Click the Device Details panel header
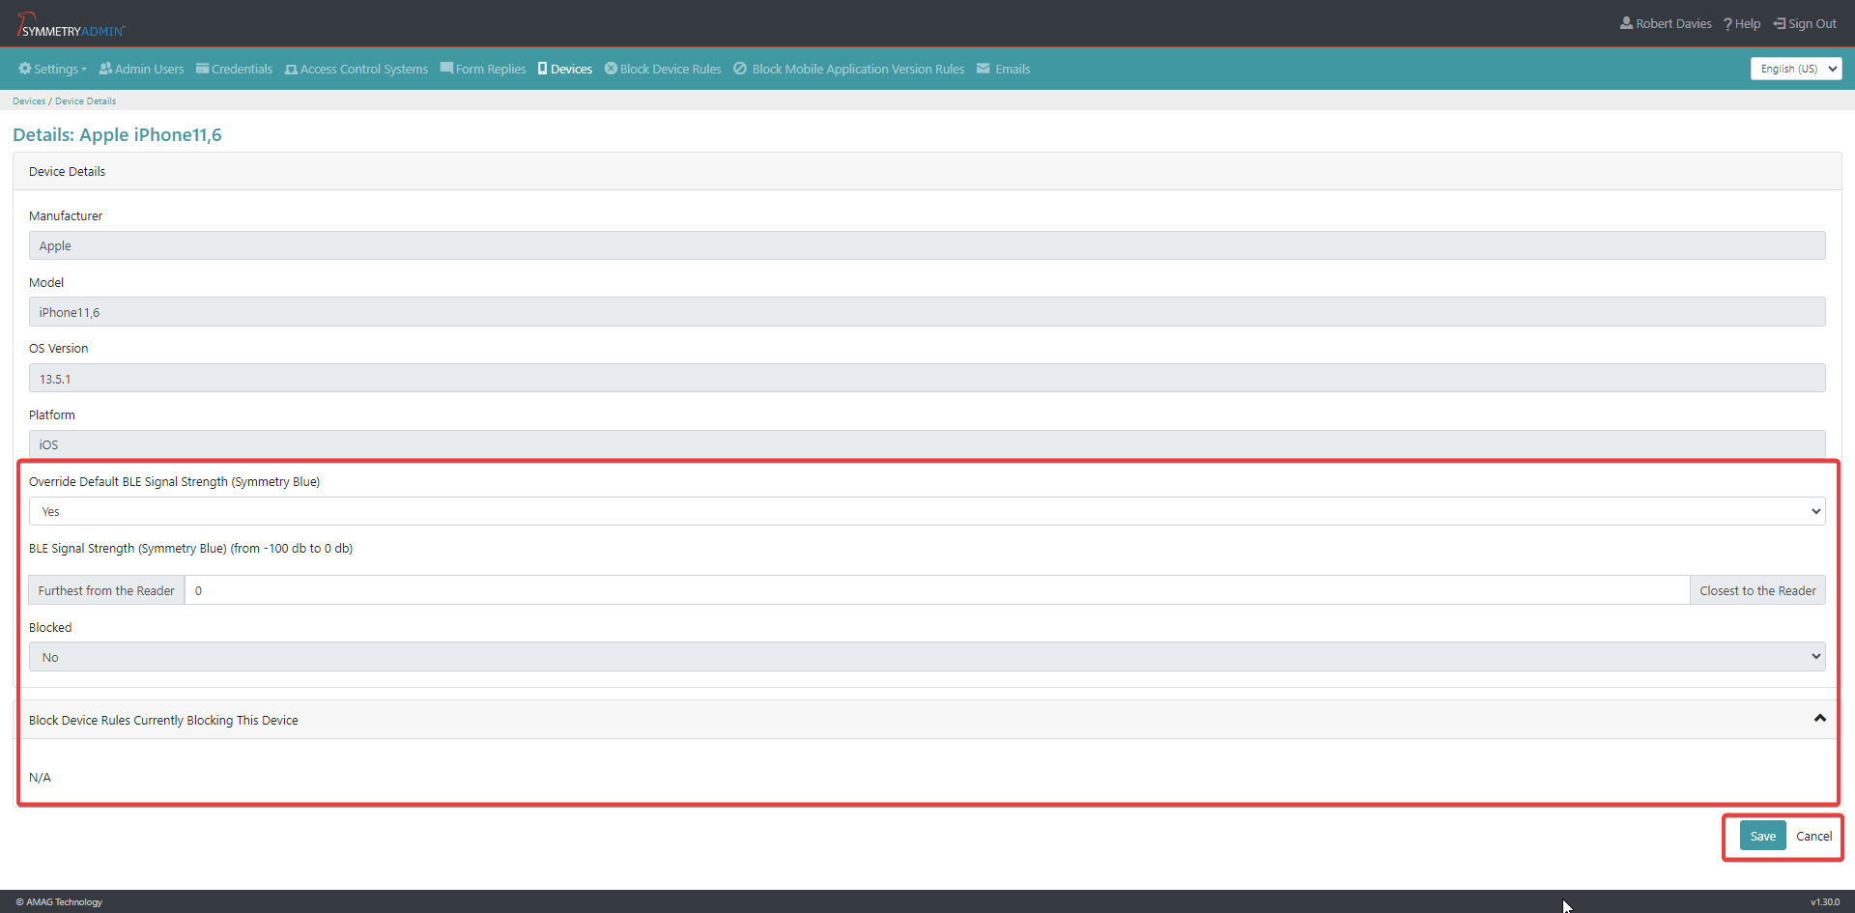 [x=927, y=171]
